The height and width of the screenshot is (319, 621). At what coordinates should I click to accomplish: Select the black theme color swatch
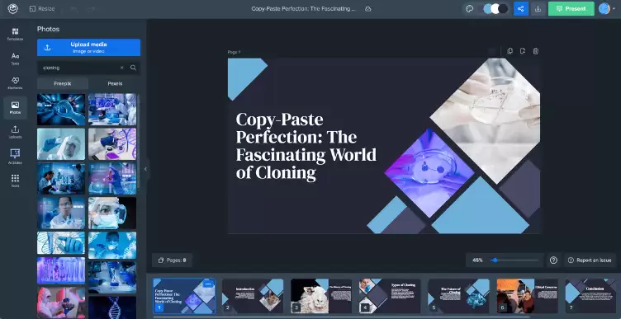(503, 9)
